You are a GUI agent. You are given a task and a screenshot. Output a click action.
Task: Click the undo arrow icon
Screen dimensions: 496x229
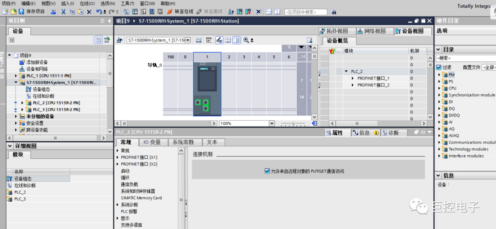(x=99, y=11)
